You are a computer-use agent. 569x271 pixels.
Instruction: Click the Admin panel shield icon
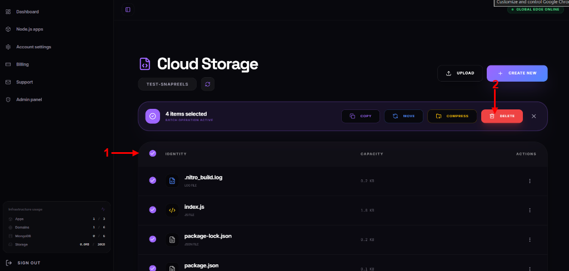click(8, 99)
